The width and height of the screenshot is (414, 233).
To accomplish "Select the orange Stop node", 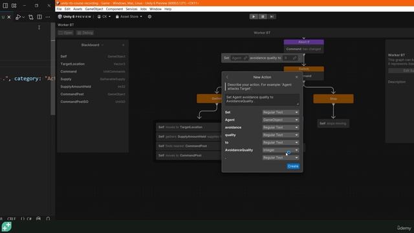I will coord(334,98).
